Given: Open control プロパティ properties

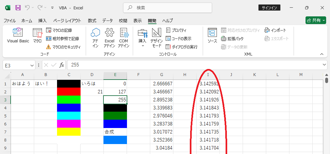Looking at the screenshot, I should pos(176,30).
